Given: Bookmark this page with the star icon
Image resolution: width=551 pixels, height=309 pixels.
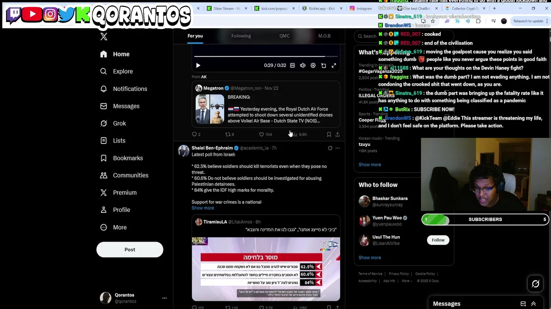Looking at the screenshot, I should click(x=433, y=21).
